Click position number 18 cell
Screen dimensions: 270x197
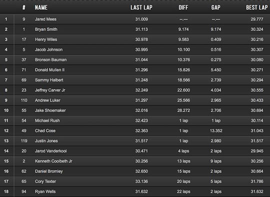(x=6, y=191)
